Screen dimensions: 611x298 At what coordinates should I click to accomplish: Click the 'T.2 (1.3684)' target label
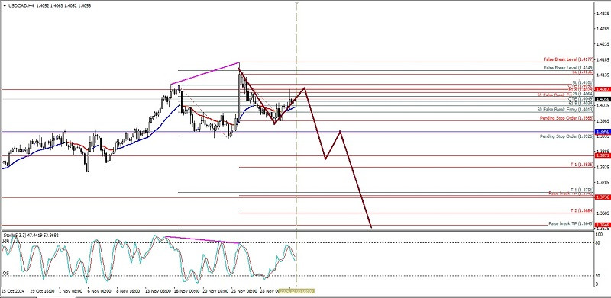[581, 210]
